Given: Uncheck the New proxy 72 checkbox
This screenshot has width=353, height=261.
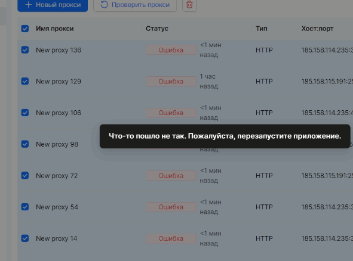Looking at the screenshot, I should tap(25, 175).
